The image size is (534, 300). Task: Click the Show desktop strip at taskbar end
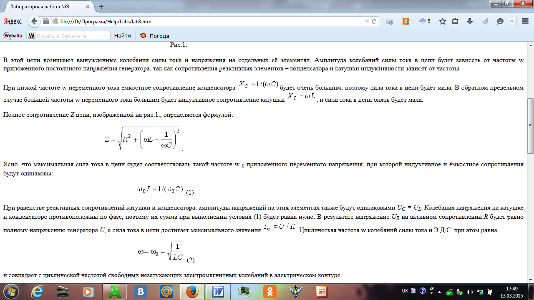[531, 291]
